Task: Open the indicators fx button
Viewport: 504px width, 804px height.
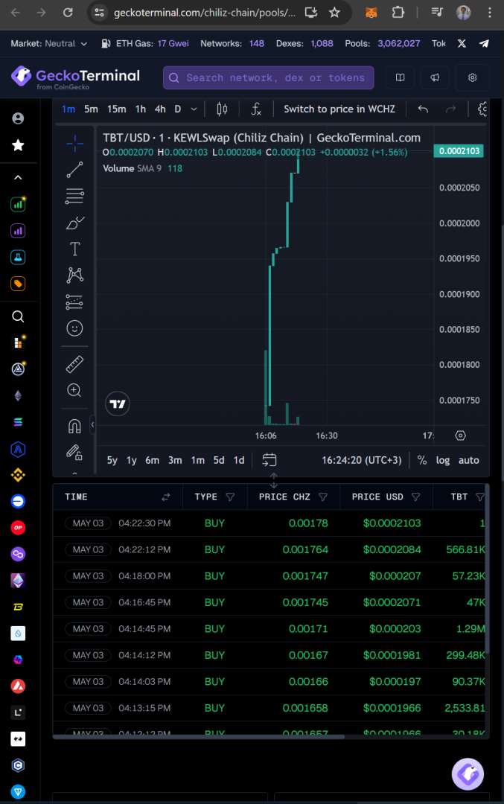Action: (256, 109)
